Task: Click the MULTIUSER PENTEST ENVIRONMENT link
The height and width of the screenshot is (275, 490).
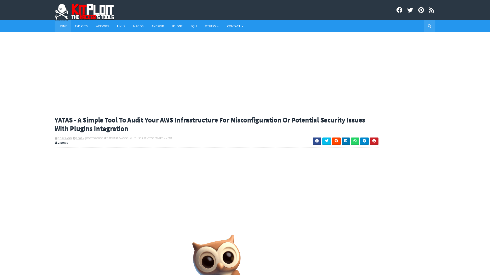Action: (151, 138)
